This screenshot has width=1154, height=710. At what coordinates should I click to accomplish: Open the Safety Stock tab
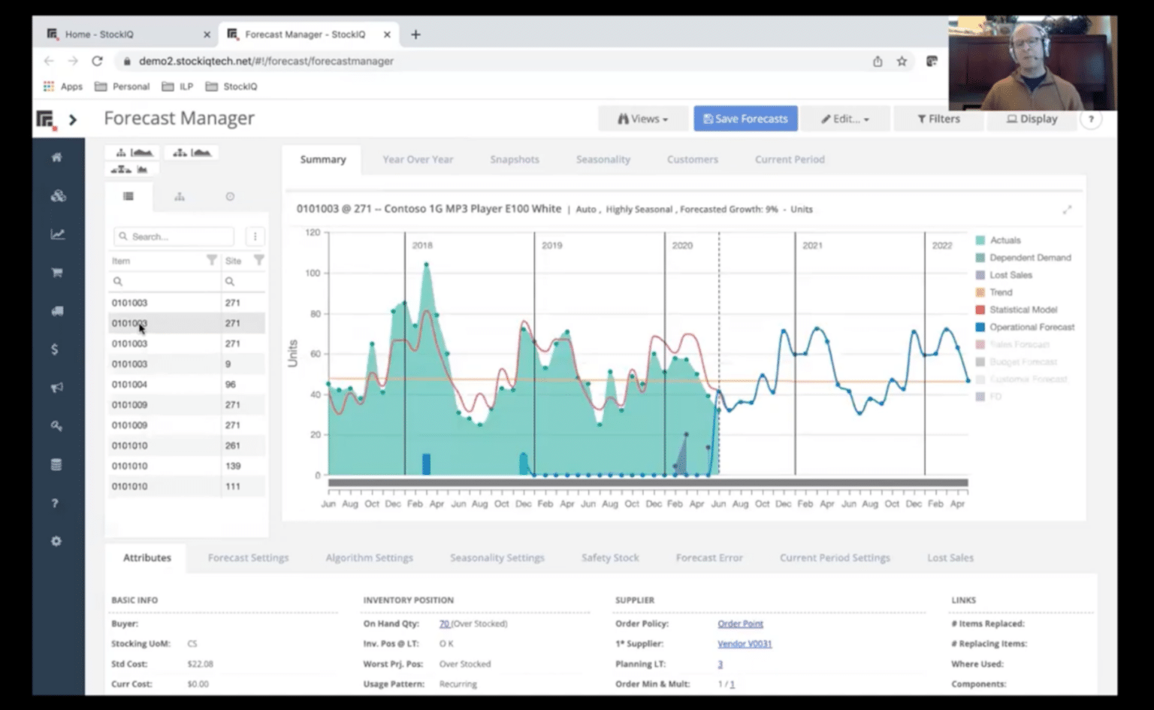pos(610,557)
